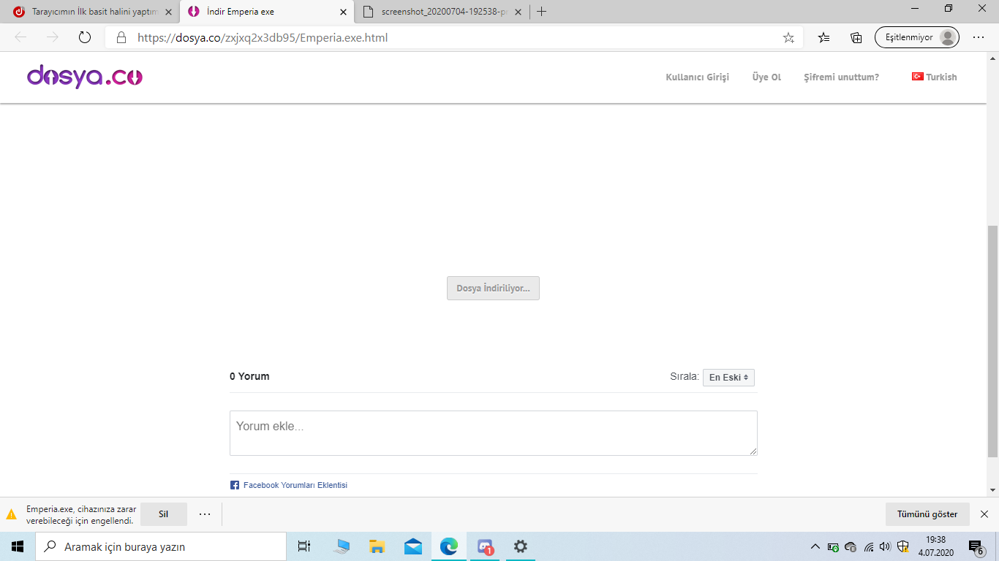Click the dosya.co logo
Image resolution: width=999 pixels, height=561 pixels.
(85, 77)
